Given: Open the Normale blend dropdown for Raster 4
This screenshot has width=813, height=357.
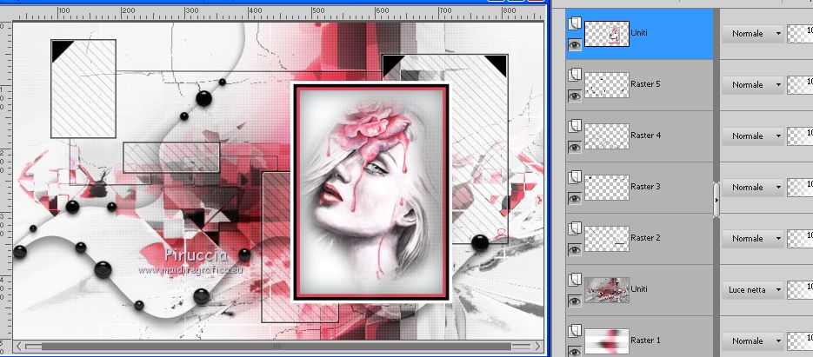Looking at the screenshot, I should 752,136.
